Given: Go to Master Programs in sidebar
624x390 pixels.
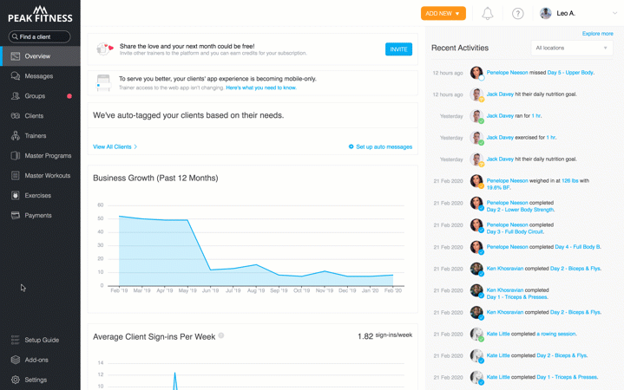Looking at the screenshot, I should [48, 156].
